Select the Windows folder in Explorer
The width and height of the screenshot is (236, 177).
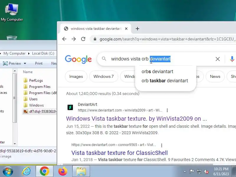34,105
